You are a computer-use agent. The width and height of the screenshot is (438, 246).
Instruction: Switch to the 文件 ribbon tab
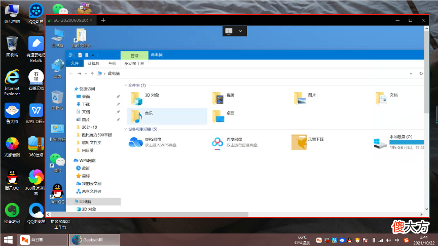pos(75,63)
